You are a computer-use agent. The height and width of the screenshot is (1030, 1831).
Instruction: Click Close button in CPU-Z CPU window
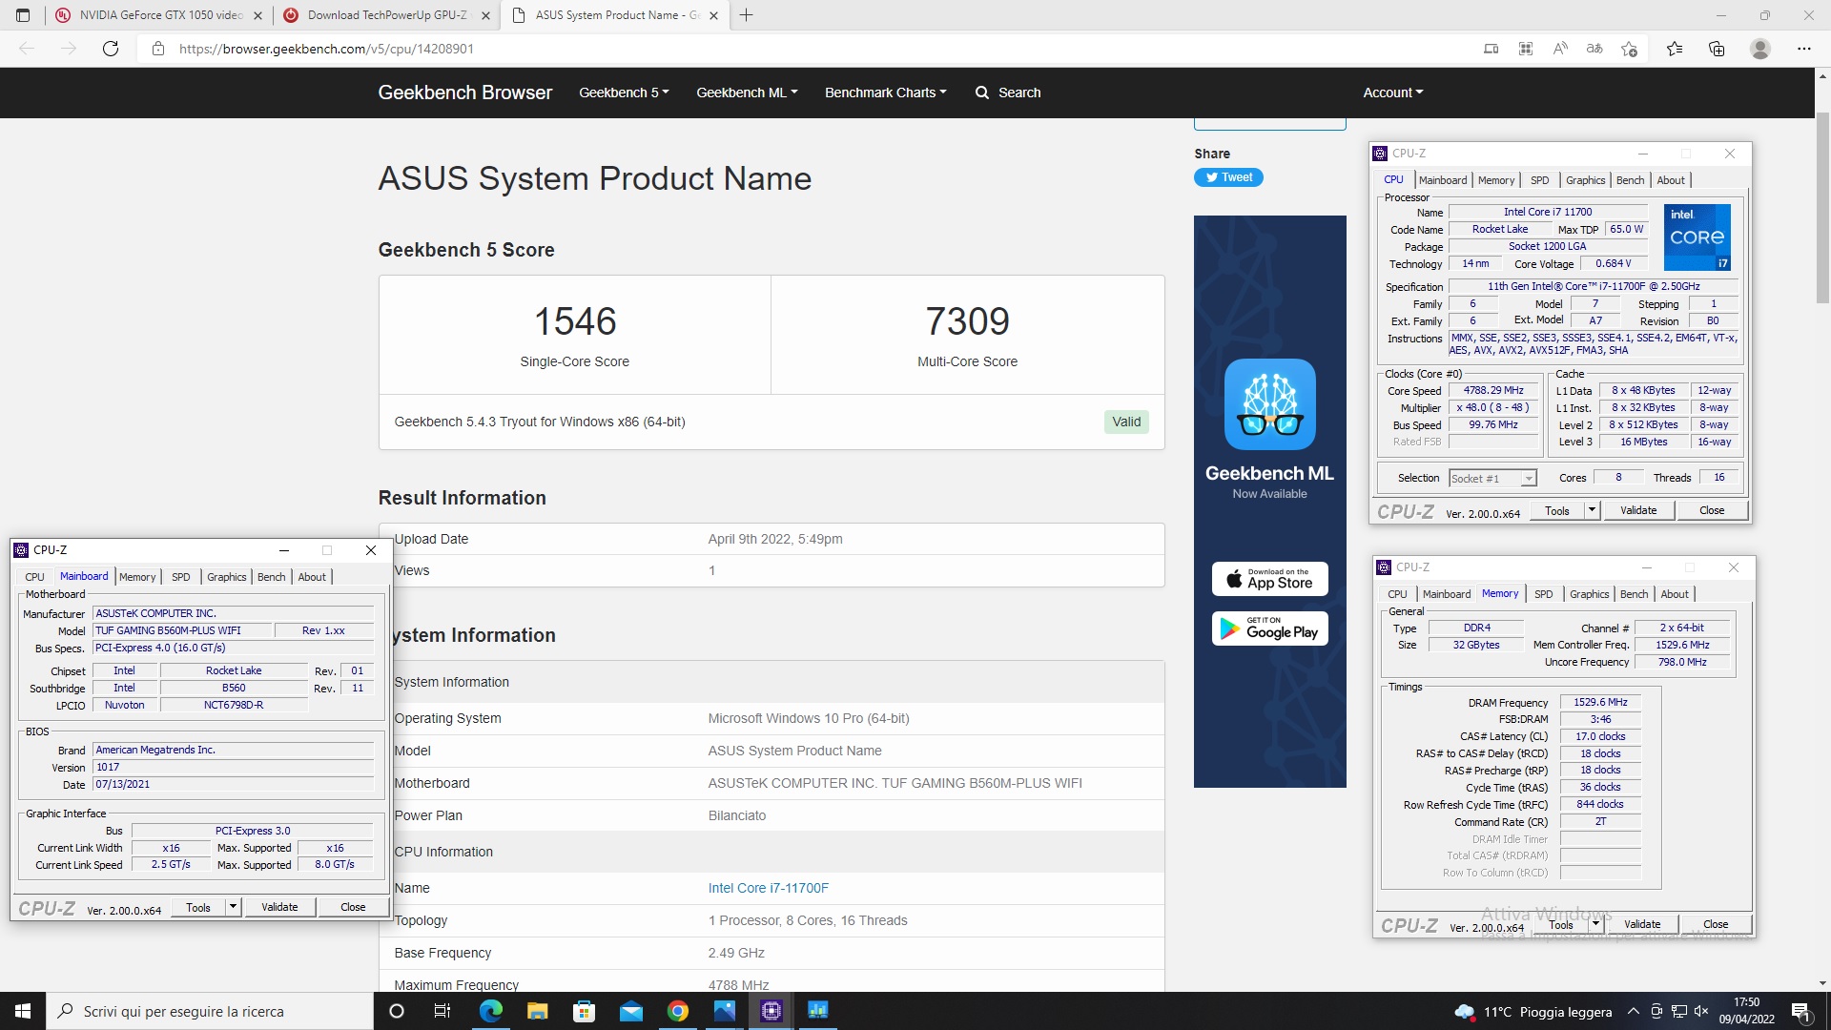[1712, 510]
